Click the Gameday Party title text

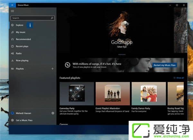(x=67, y=108)
